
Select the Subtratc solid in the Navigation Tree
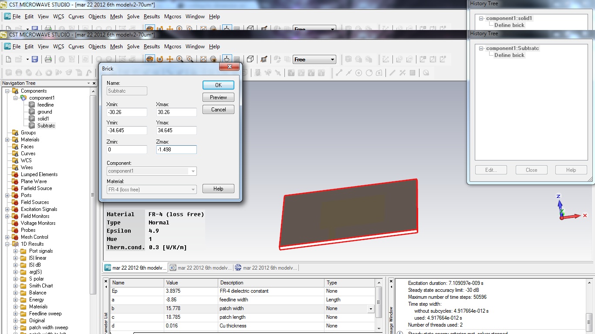point(46,126)
